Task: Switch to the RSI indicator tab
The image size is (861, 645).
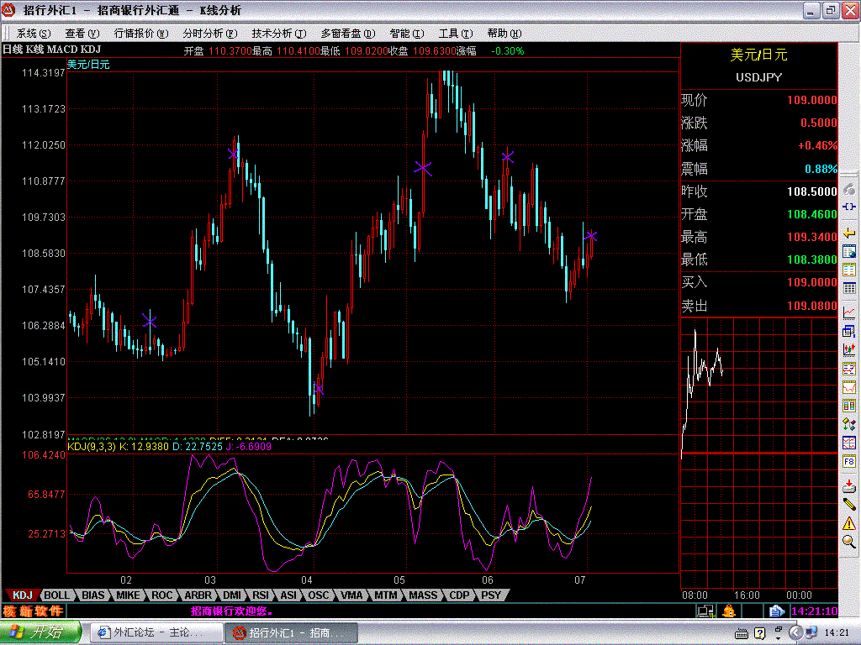Action: coord(261,595)
